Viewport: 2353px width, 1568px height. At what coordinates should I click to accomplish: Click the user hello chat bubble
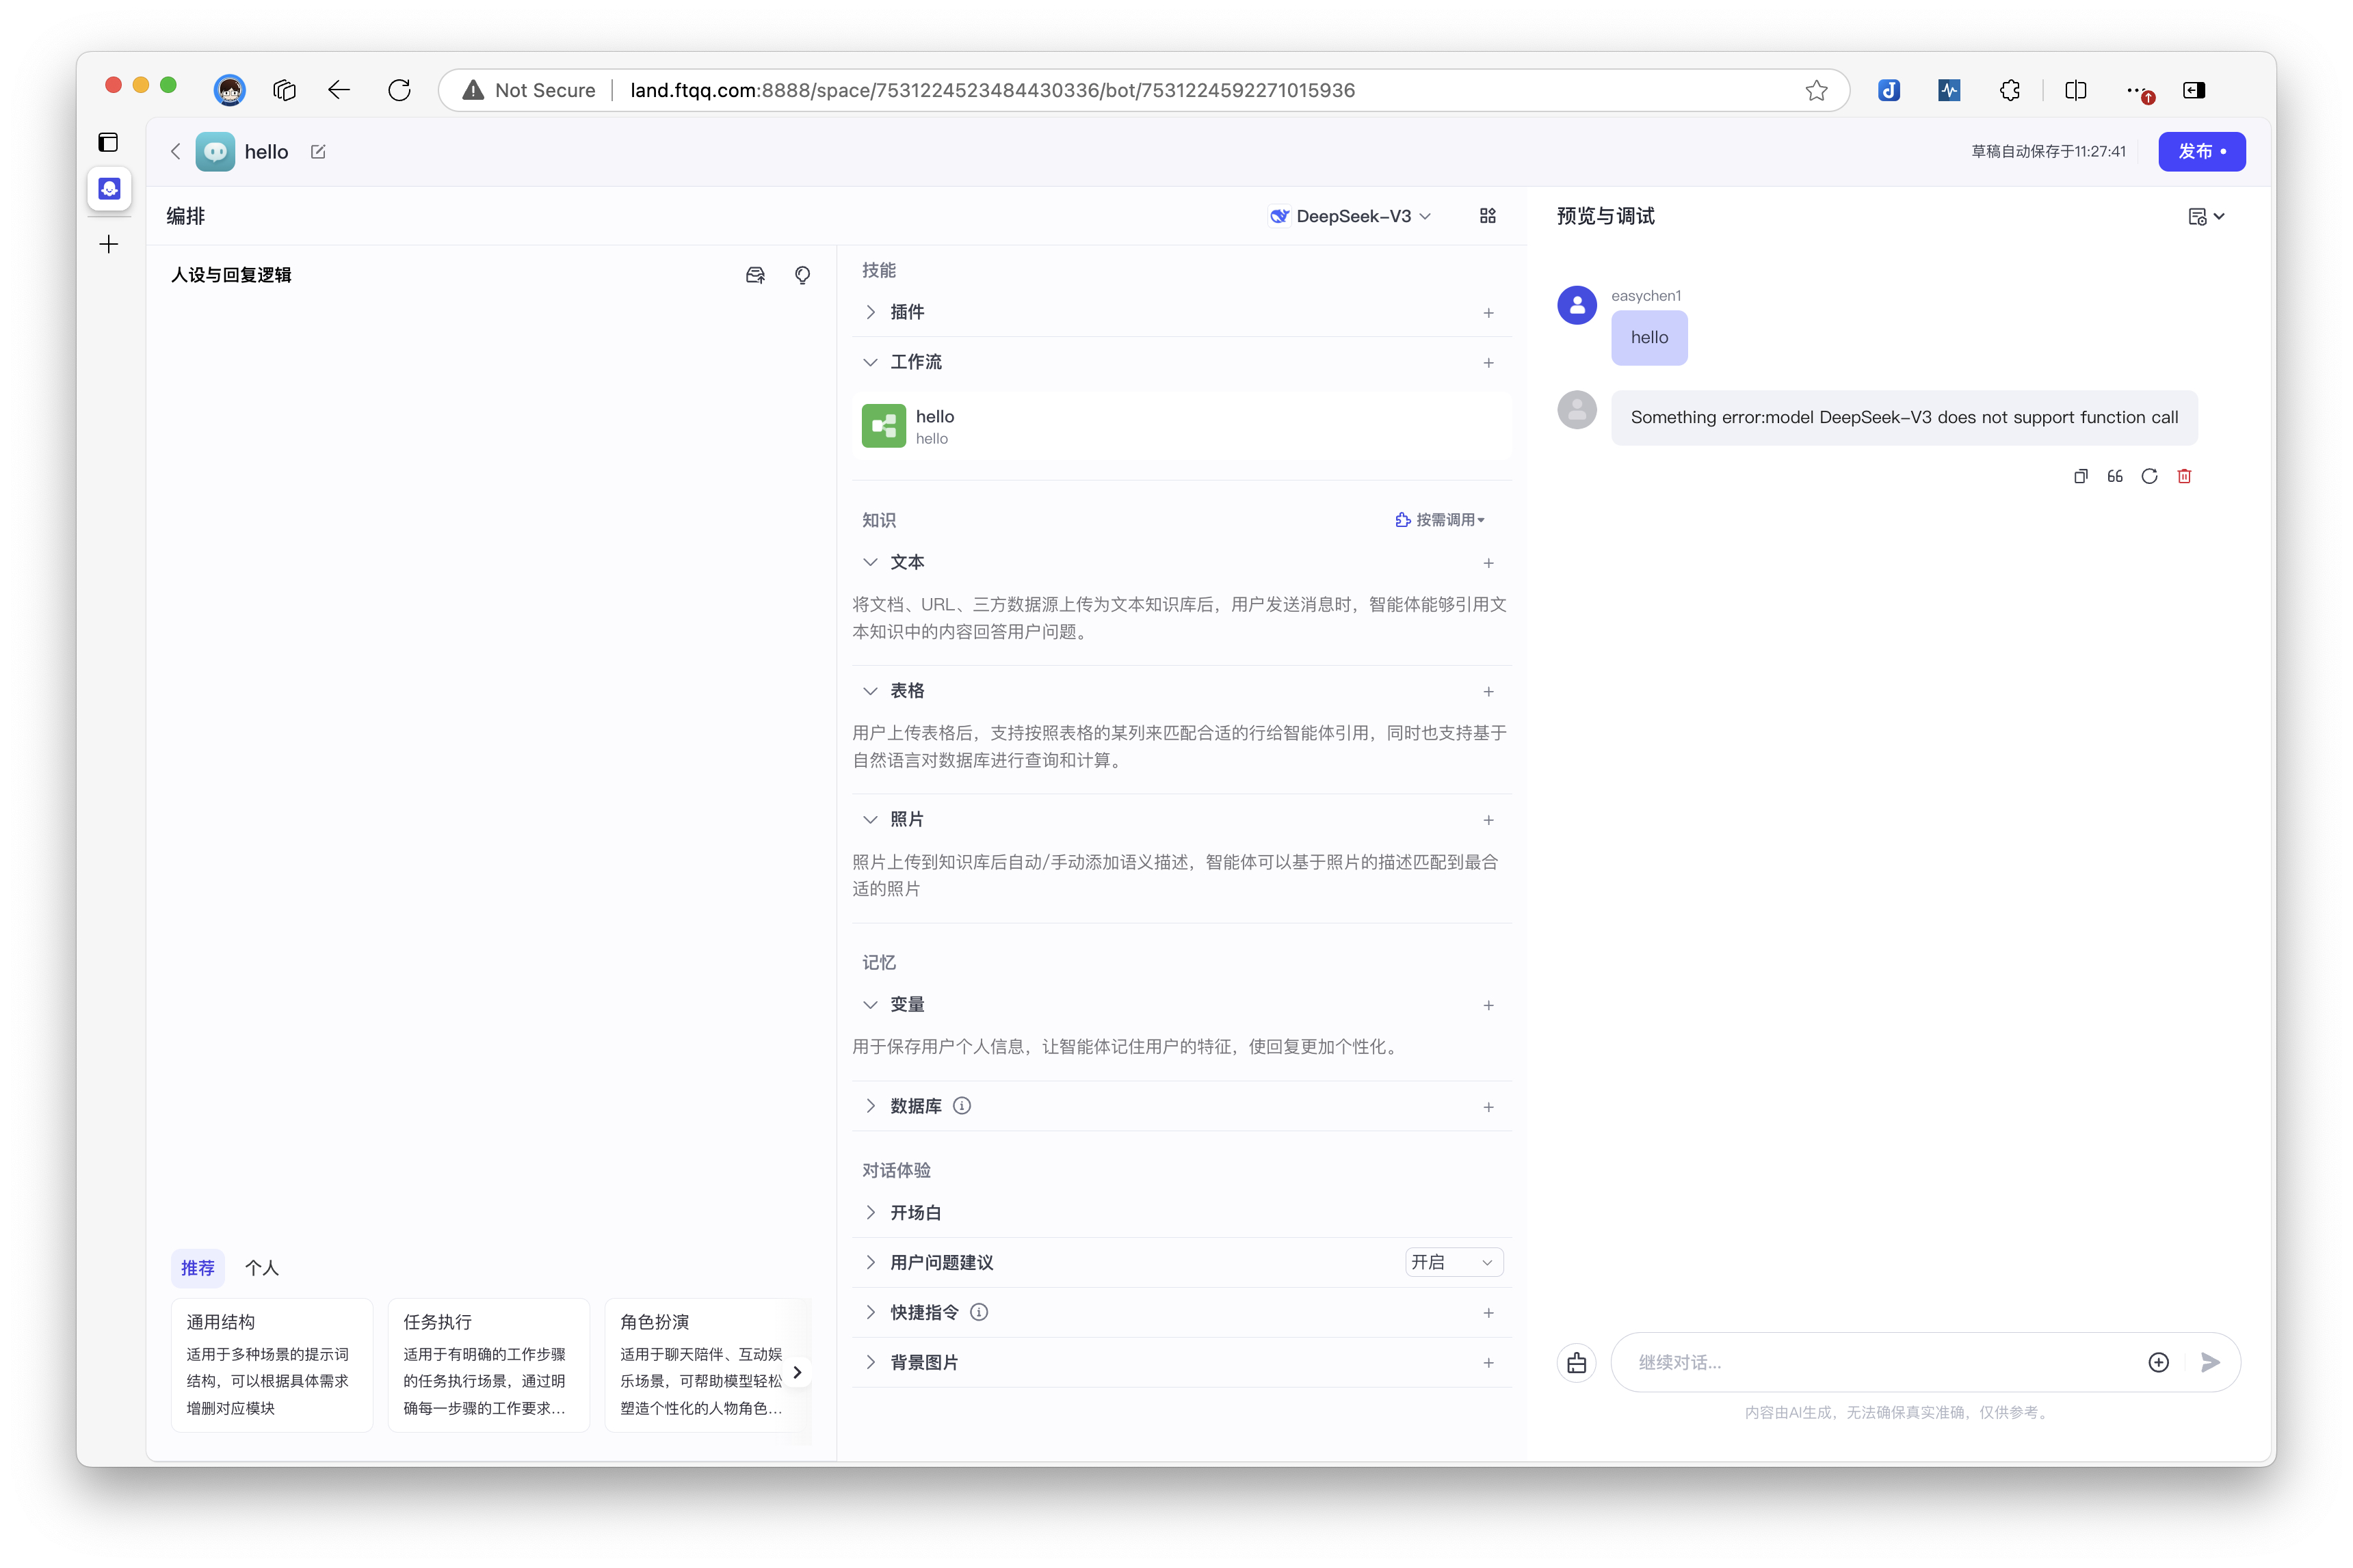click(1650, 337)
